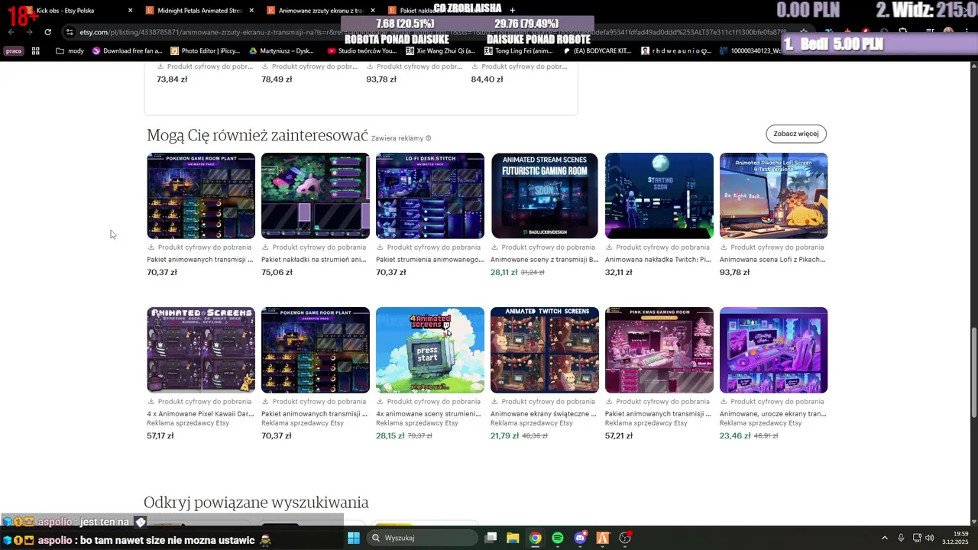Click the 21,79 zł sale price
The height and width of the screenshot is (550, 978).
point(504,435)
